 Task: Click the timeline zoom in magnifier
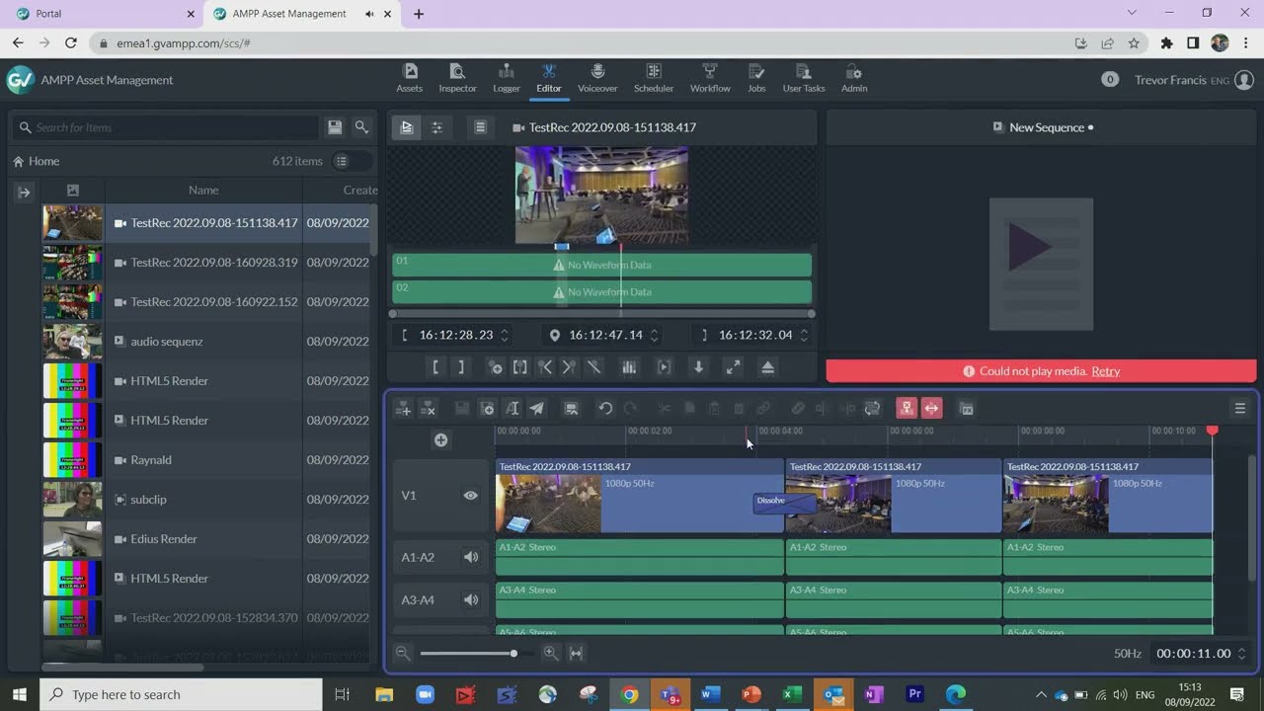[550, 653]
